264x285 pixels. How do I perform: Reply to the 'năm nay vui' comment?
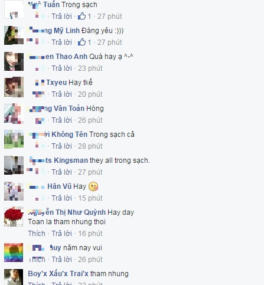coord(61,260)
